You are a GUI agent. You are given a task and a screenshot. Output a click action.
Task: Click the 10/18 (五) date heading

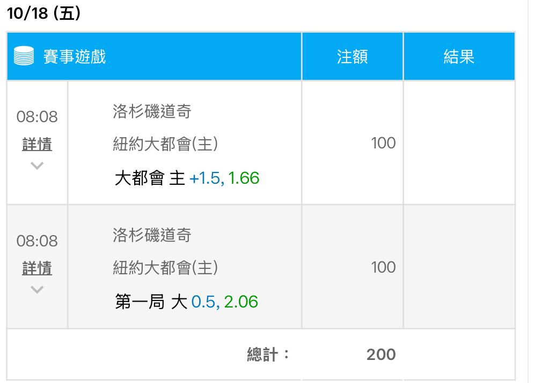pyautogui.click(x=43, y=13)
